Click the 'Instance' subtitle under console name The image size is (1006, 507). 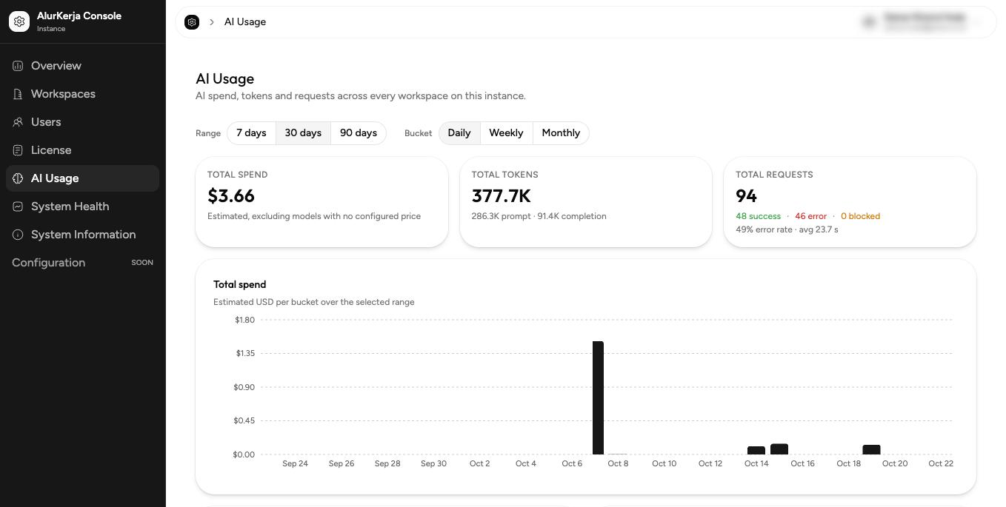pyautogui.click(x=51, y=29)
